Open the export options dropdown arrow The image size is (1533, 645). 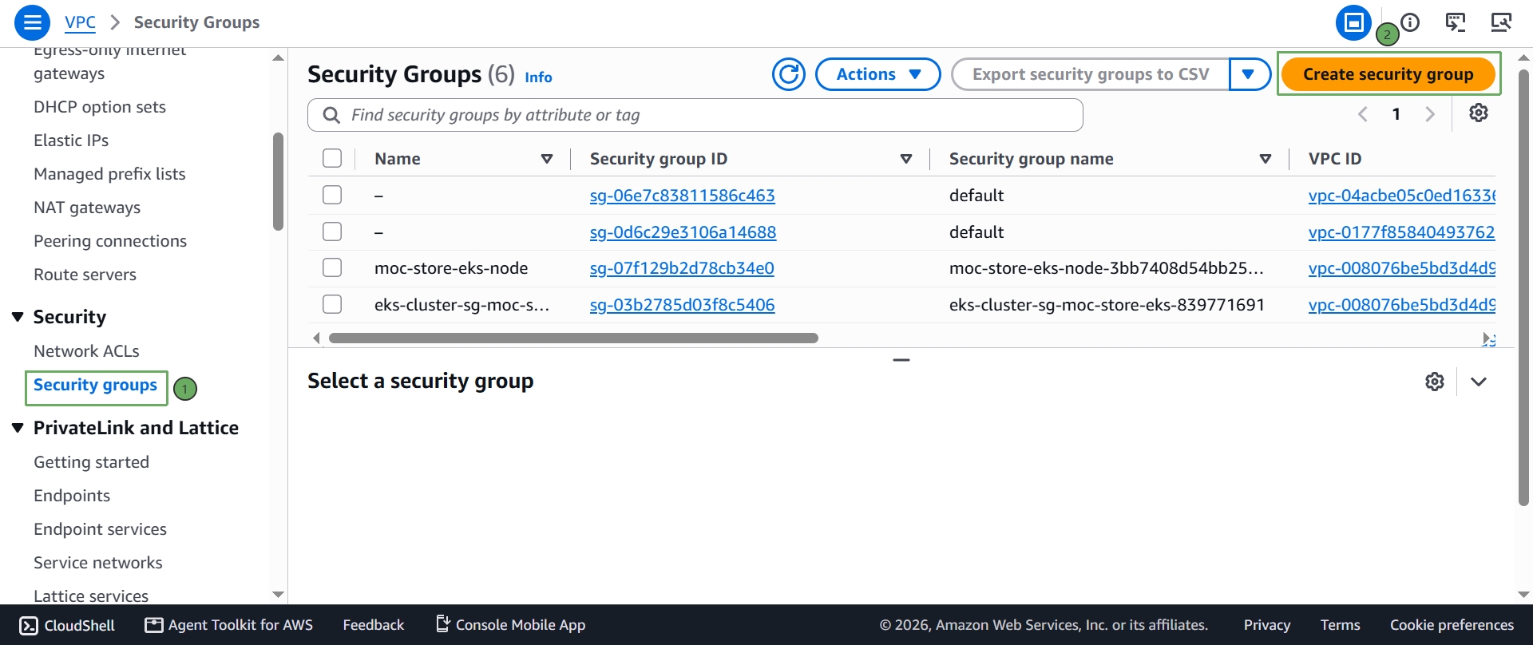[x=1250, y=74]
